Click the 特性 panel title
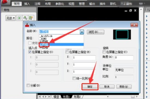The image size is (150, 99). click(x=7, y=10)
